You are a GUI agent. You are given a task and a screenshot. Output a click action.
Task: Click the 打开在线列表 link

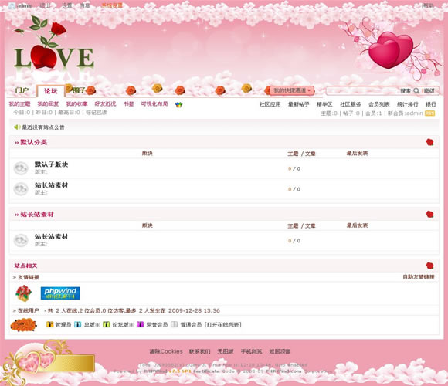[223, 324]
